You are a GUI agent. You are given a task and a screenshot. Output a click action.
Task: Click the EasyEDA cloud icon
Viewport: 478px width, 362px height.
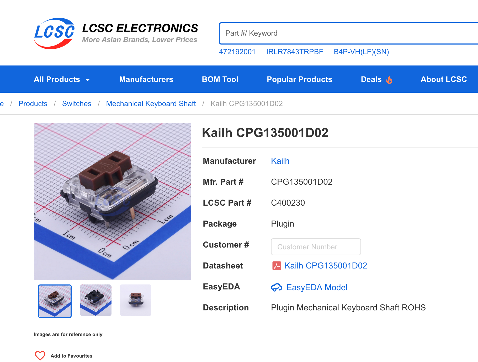tap(277, 287)
